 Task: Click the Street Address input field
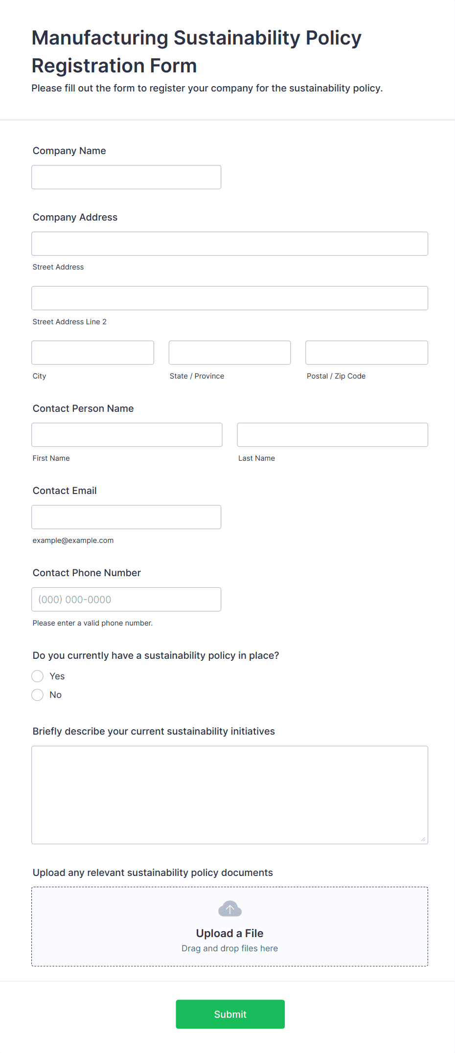tap(229, 244)
